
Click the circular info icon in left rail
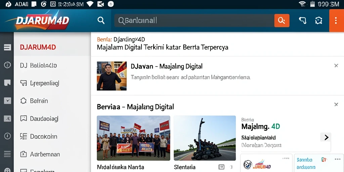coord(7,65)
